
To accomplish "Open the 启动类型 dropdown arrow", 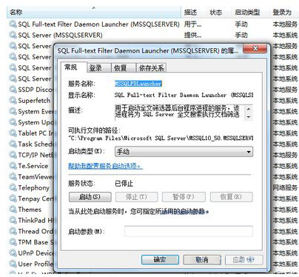I will point(249,152).
